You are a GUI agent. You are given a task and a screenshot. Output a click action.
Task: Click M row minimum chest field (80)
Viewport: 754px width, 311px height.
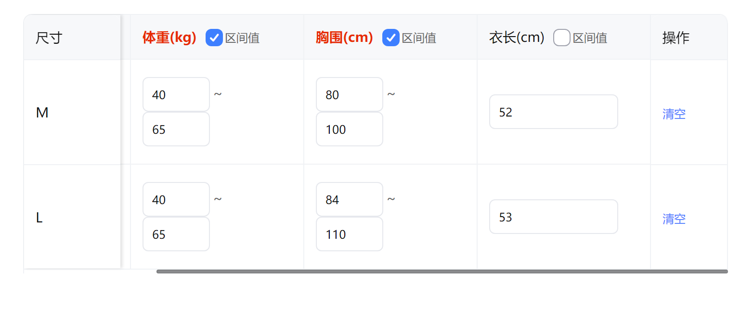tap(350, 94)
